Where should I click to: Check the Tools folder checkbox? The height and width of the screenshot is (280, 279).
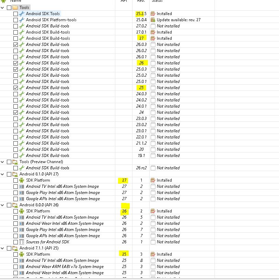coord(9,8)
